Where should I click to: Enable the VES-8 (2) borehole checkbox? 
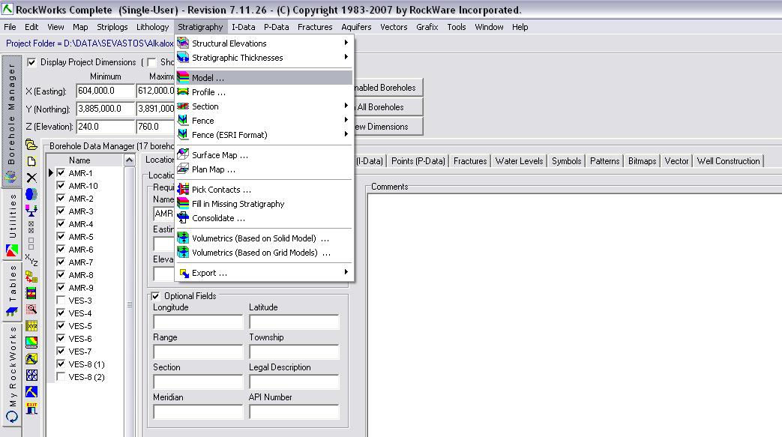(x=61, y=376)
